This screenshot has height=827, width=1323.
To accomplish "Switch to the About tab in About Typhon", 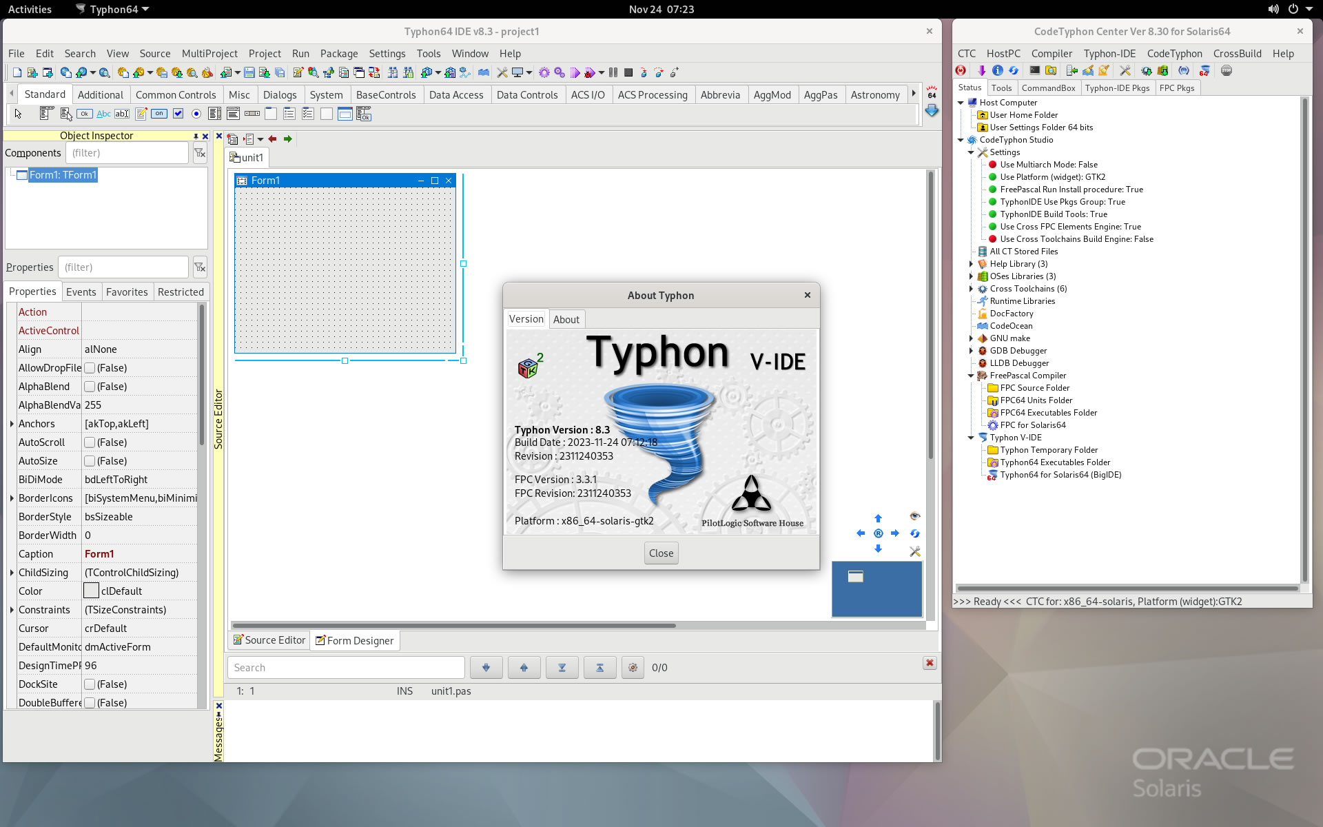I will pyautogui.click(x=566, y=319).
